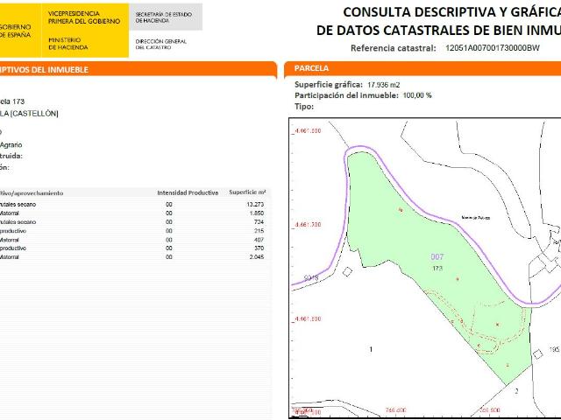Click neighboring parcel label 1 on map
561x420 pixels.
click(371, 349)
